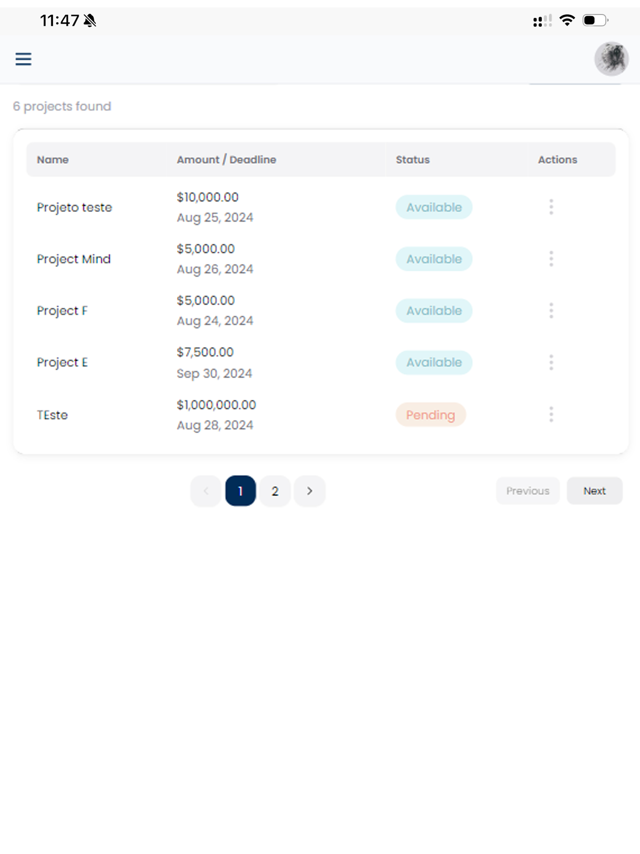Tap the cellular signal icon
The image size is (640, 854).
(x=542, y=20)
